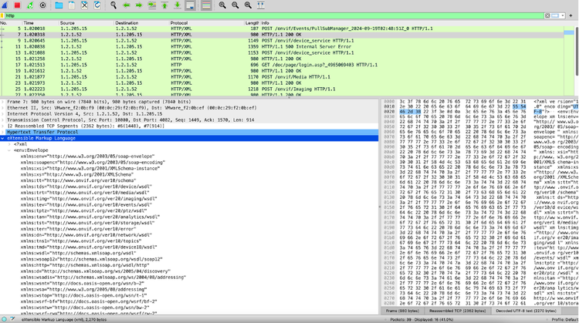Toggle packet list colorization
579x323 pixels.
pos(207,5)
